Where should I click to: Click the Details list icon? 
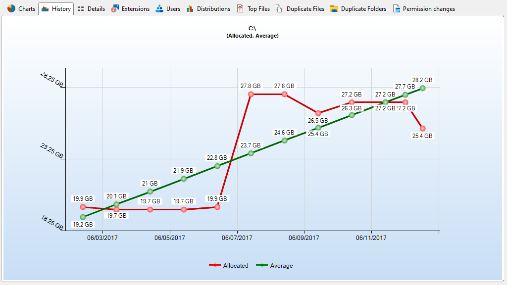pos(81,9)
